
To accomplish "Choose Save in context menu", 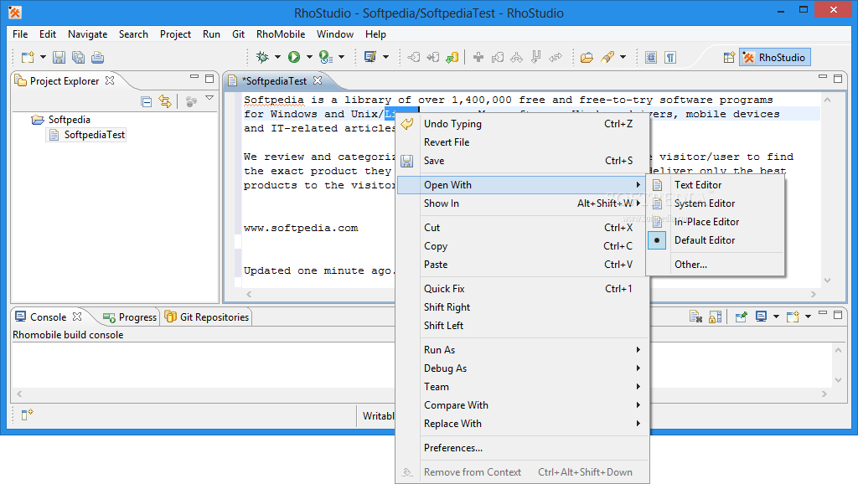I will (523, 161).
